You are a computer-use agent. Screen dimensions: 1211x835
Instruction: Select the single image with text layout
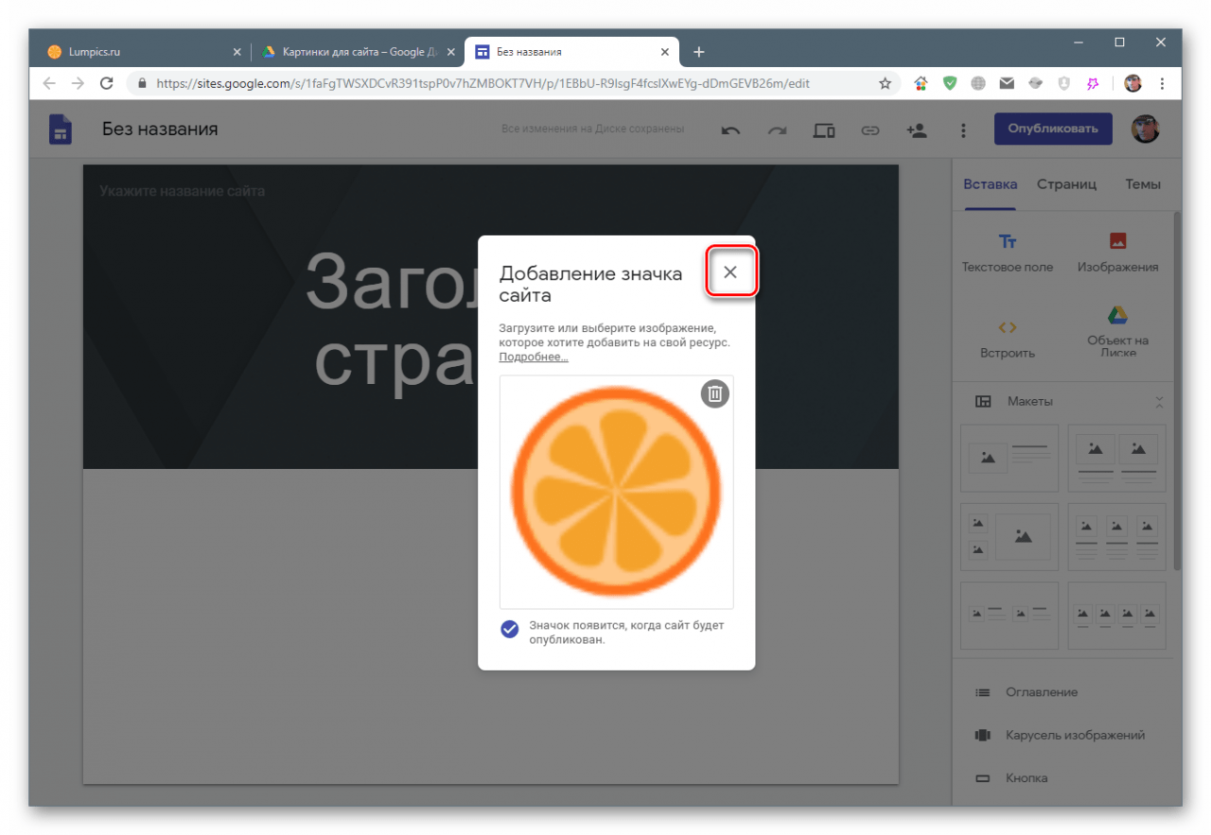tap(1009, 458)
